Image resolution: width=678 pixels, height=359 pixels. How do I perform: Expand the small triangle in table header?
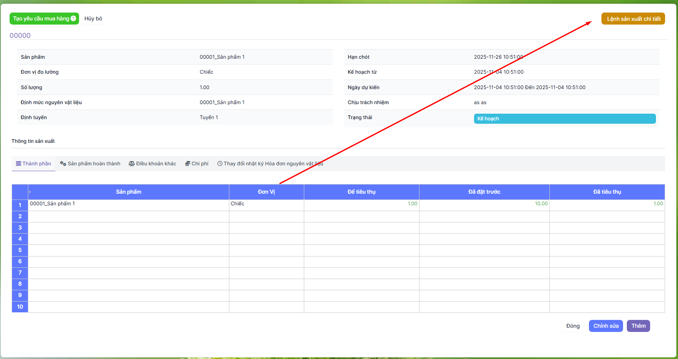tap(30, 192)
